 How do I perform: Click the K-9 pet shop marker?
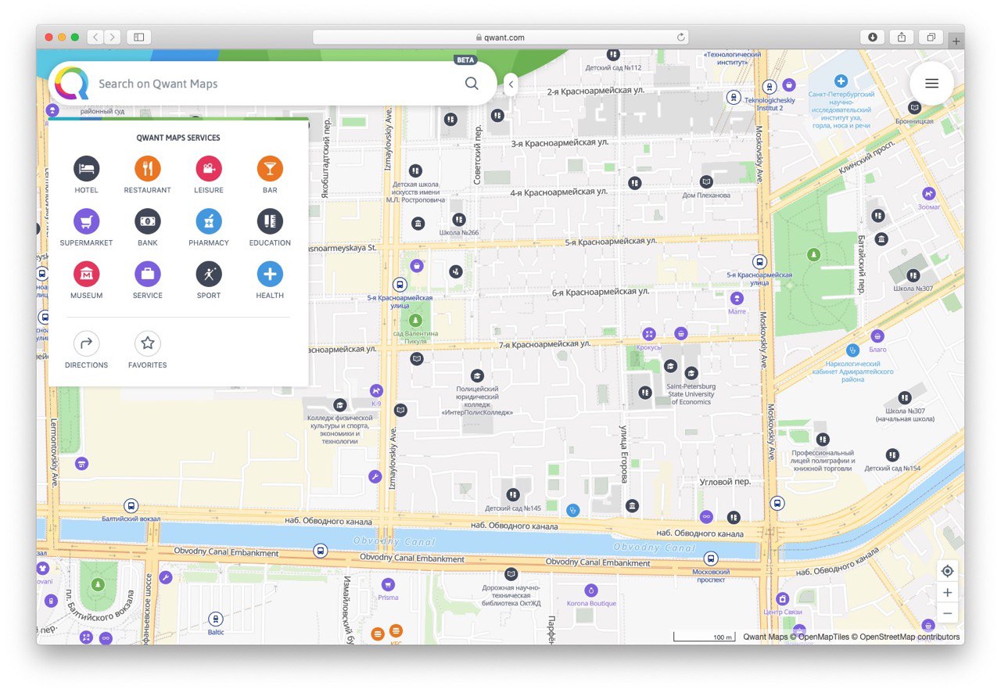[377, 390]
